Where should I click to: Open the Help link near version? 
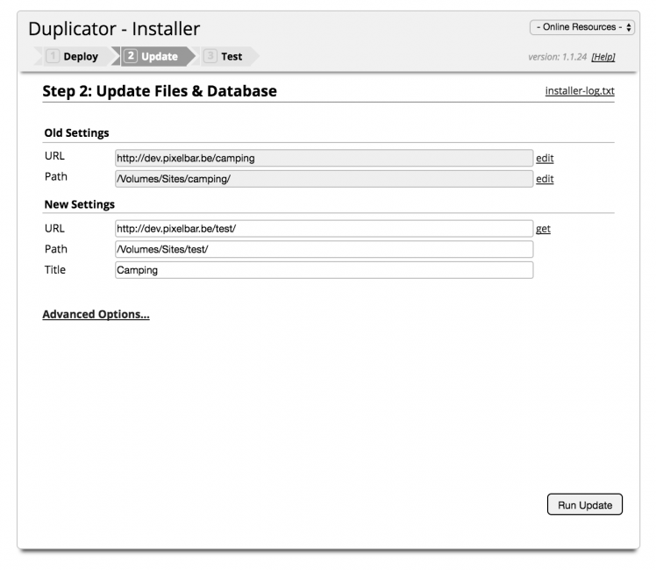point(603,57)
